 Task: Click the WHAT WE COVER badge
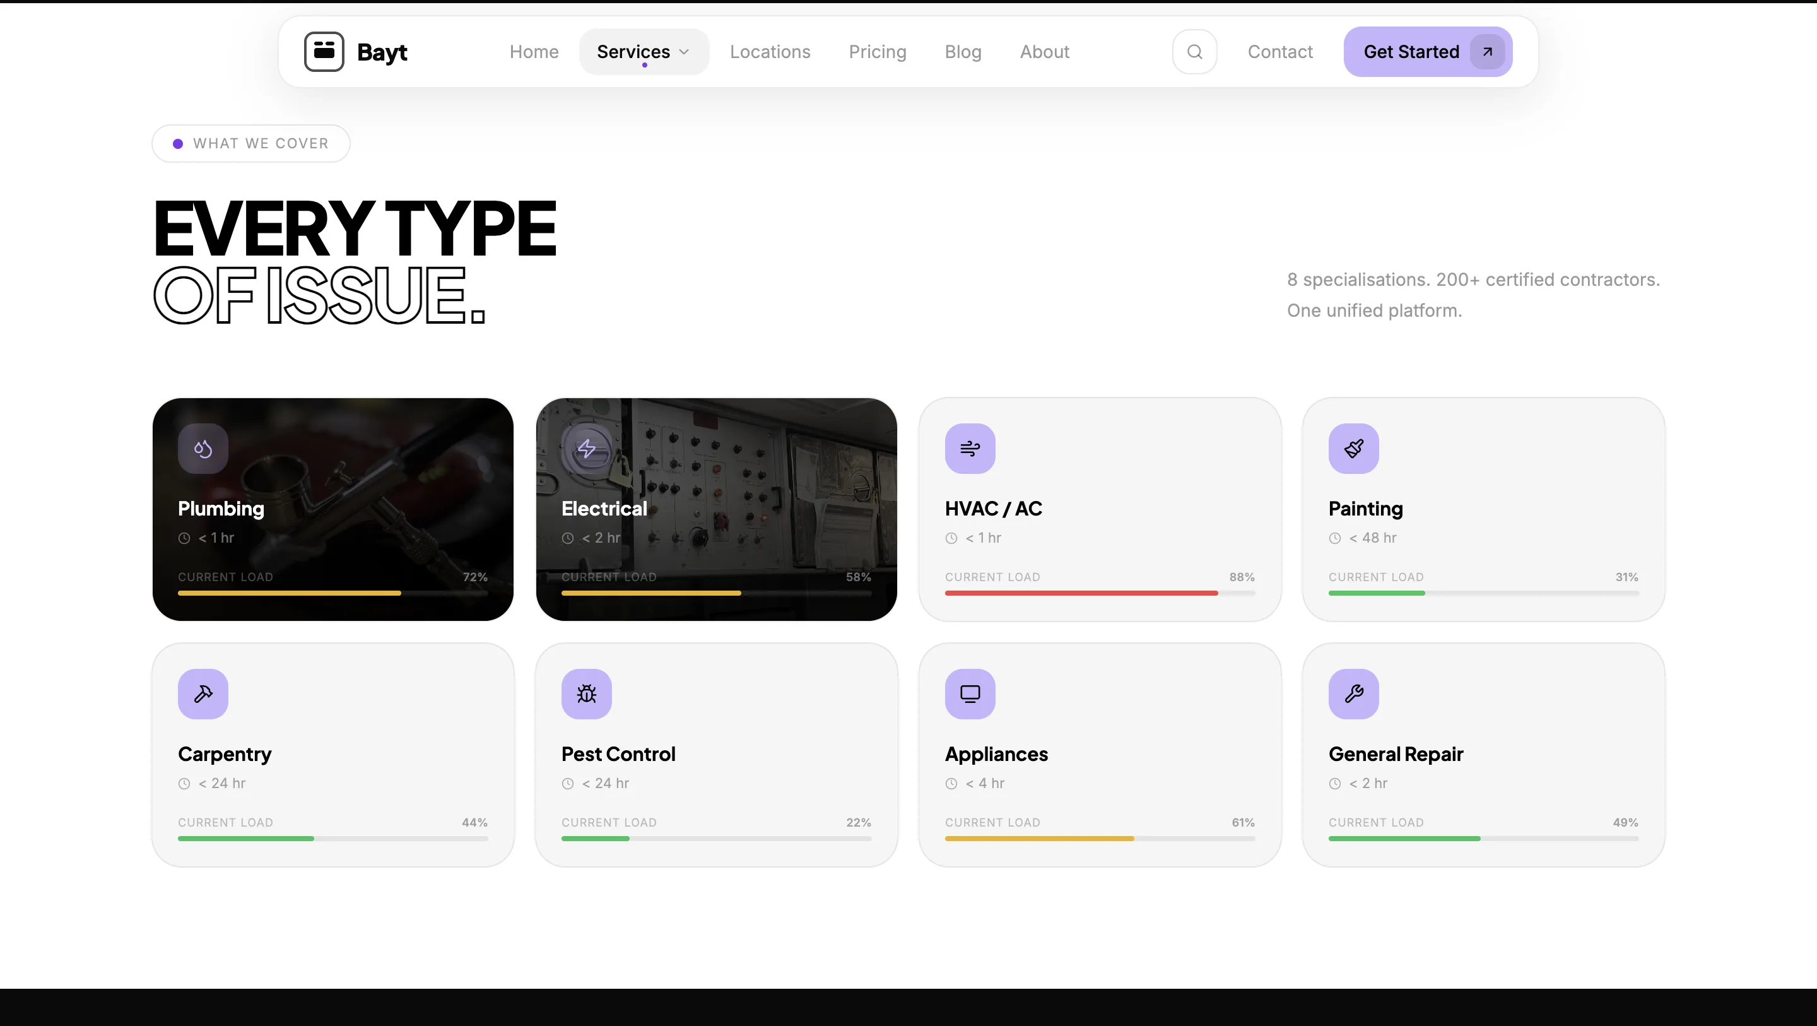click(x=250, y=143)
